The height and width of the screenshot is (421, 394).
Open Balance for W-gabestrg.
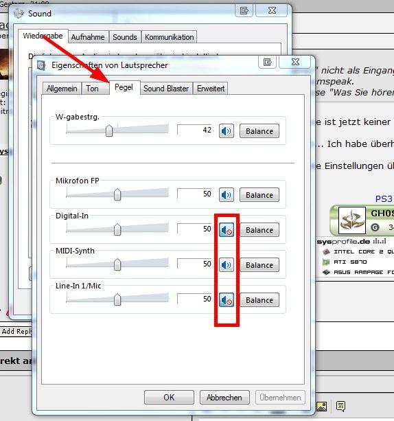pyautogui.click(x=259, y=131)
